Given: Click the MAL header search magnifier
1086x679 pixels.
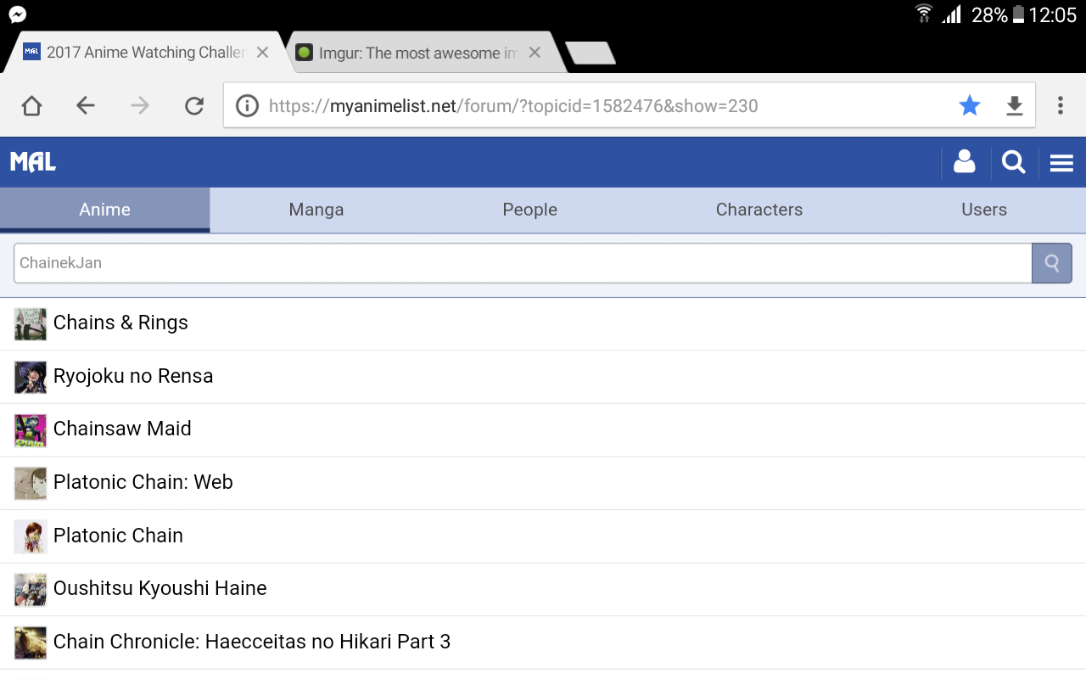Looking at the screenshot, I should click(x=1013, y=162).
